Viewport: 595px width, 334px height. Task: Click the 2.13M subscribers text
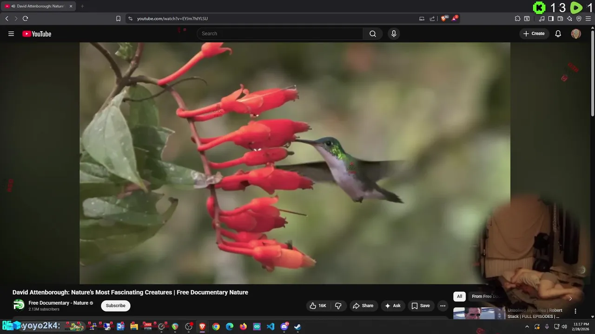[44, 309]
